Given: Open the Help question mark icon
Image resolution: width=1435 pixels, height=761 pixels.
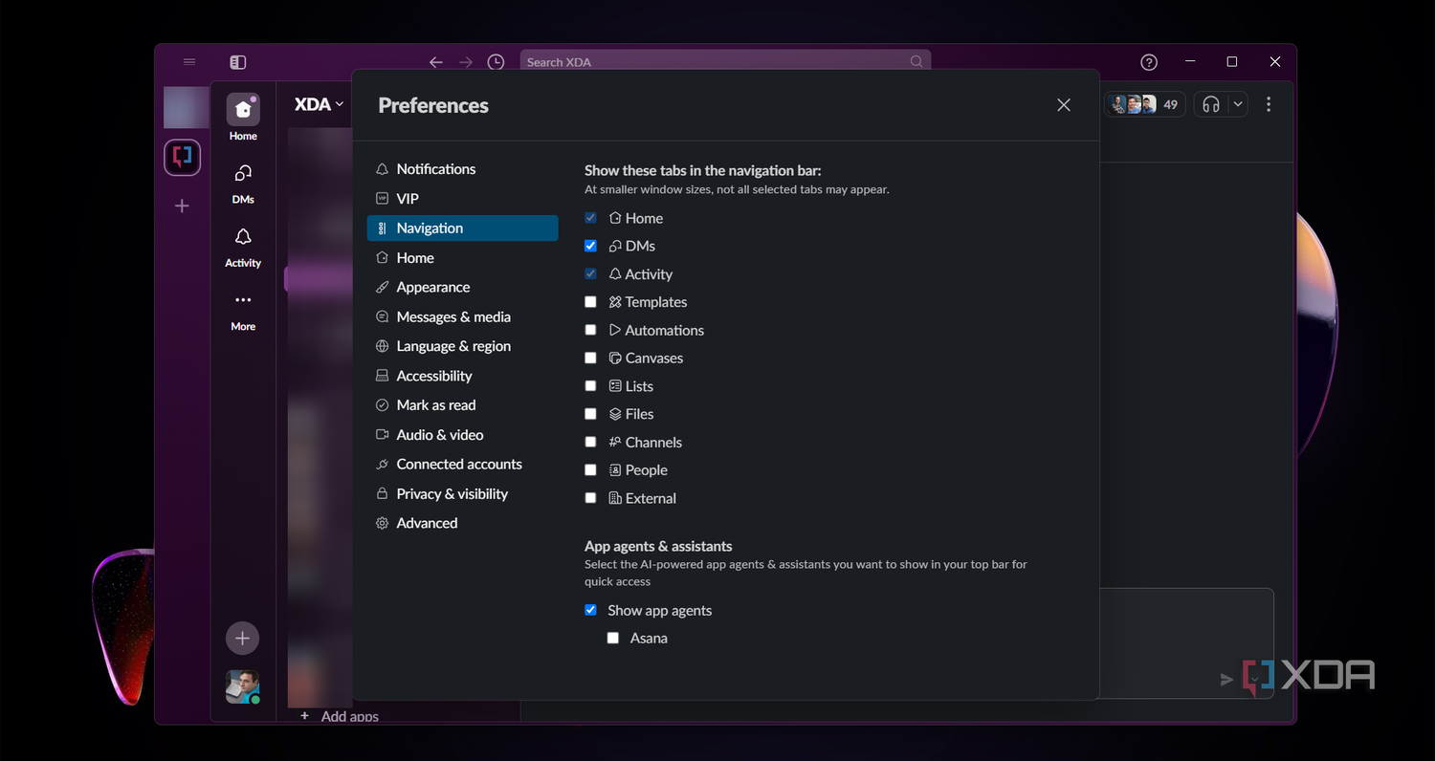Looking at the screenshot, I should 1149,62.
